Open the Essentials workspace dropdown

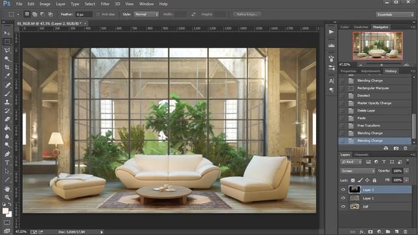(394, 14)
